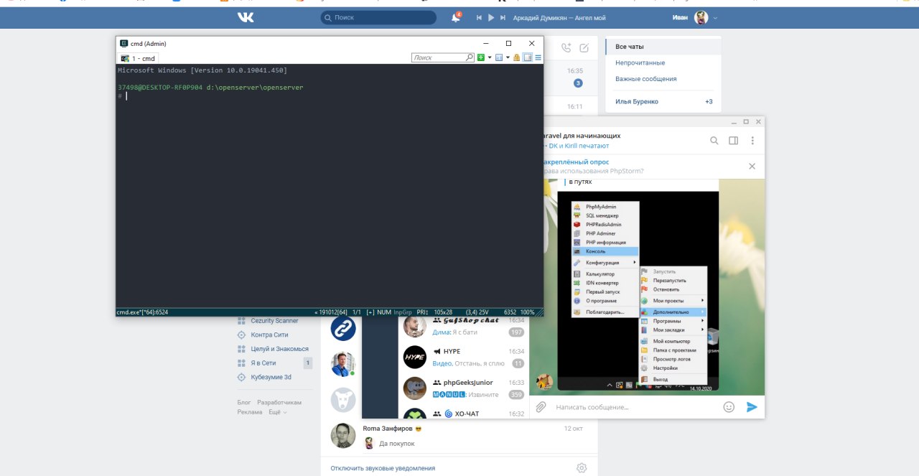Viewport: 919px width, 476px height.
Task: Select the '1 - cmd' console tab
Action: (139, 58)
